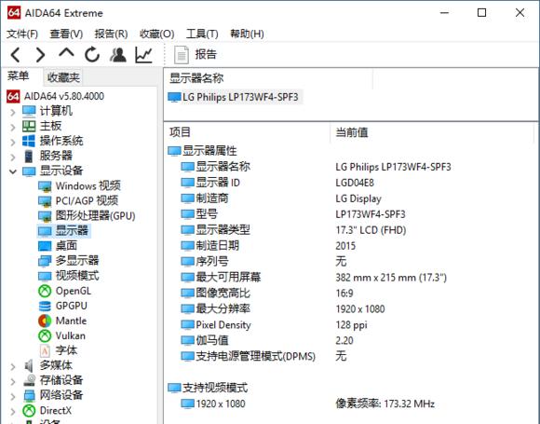Expand the 操作系统 tree node
Screen dimensions: 540x424
[13, 142]
